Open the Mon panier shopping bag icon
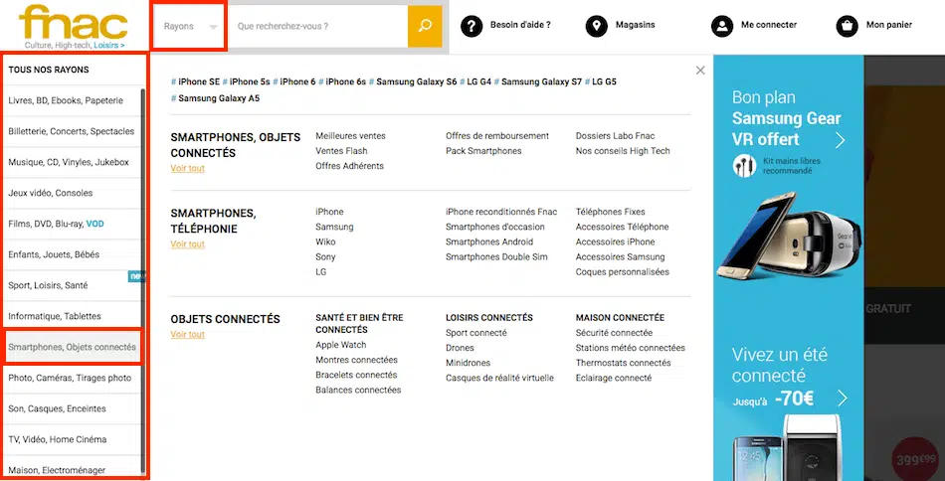This screenshot has height=481, width=945. (x=847, y=26)
